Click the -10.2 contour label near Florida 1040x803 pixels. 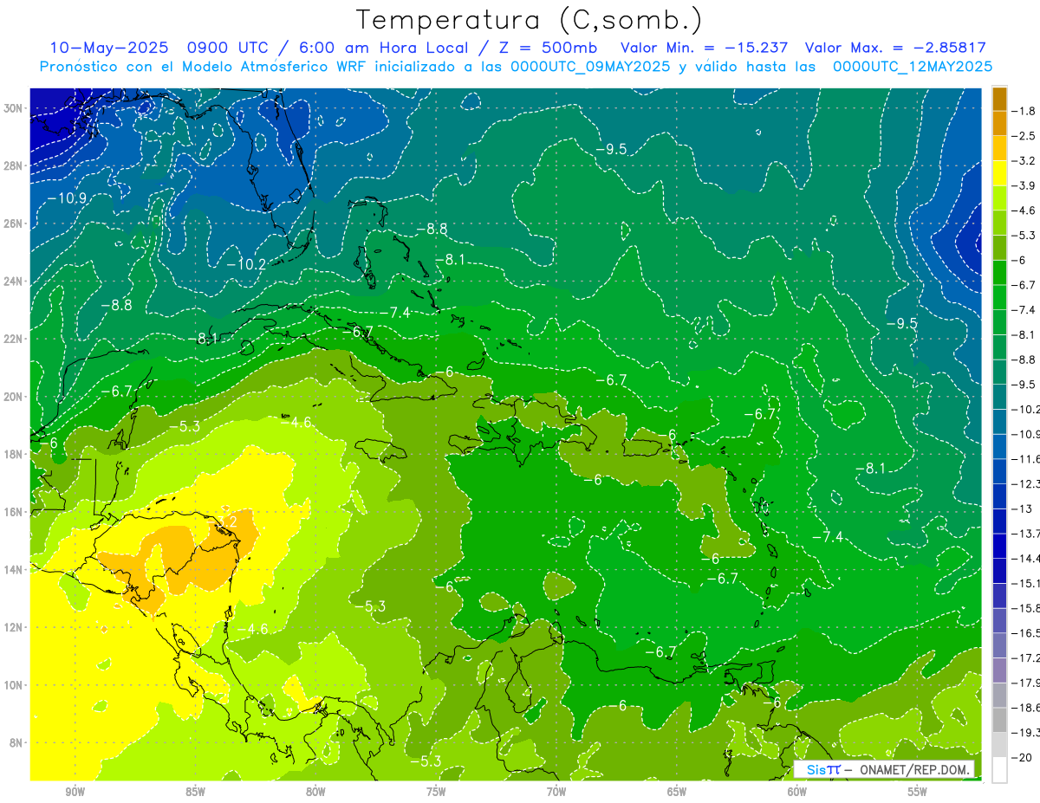point(246,263)
